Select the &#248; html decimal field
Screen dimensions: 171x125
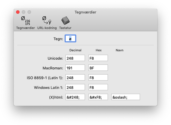click(x=75, y=97)
